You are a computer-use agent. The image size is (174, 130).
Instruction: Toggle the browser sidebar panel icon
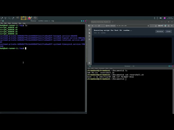pyautogui.click(x=89, y=26)
